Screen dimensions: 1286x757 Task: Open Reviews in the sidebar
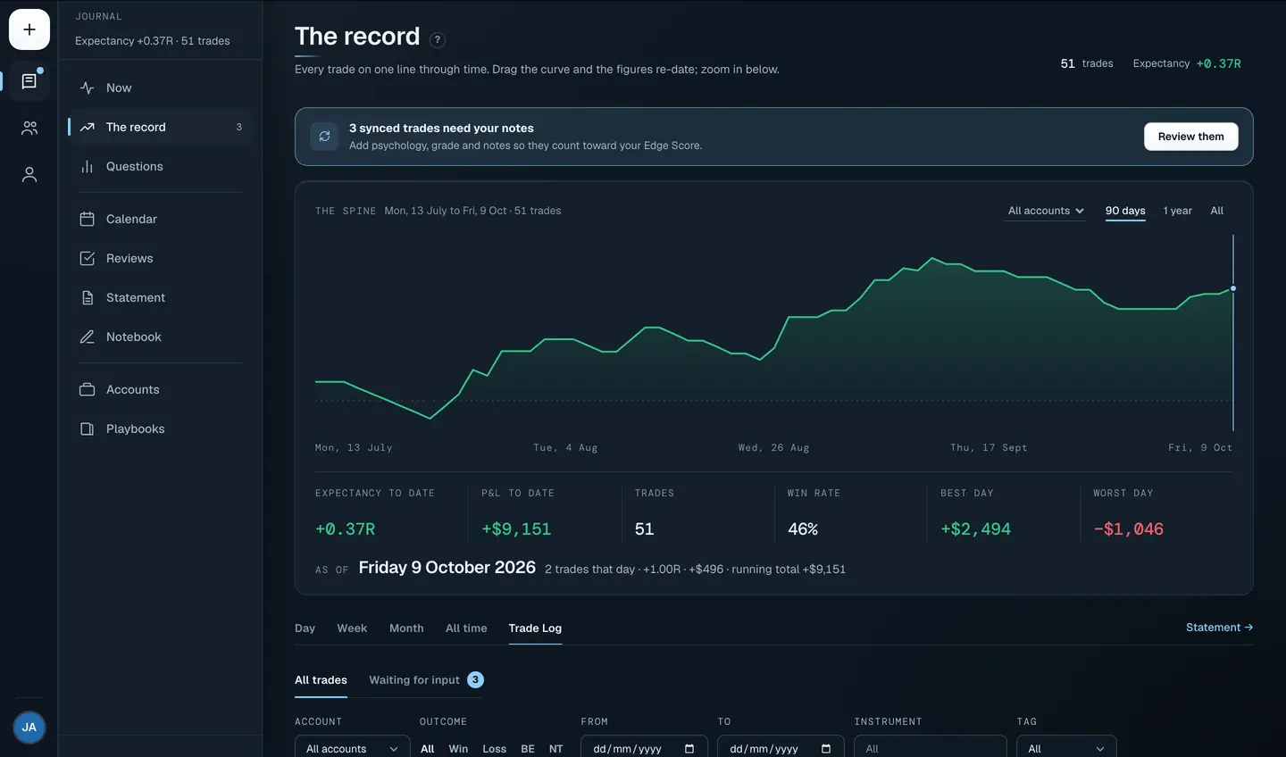(x=160, y=258)
